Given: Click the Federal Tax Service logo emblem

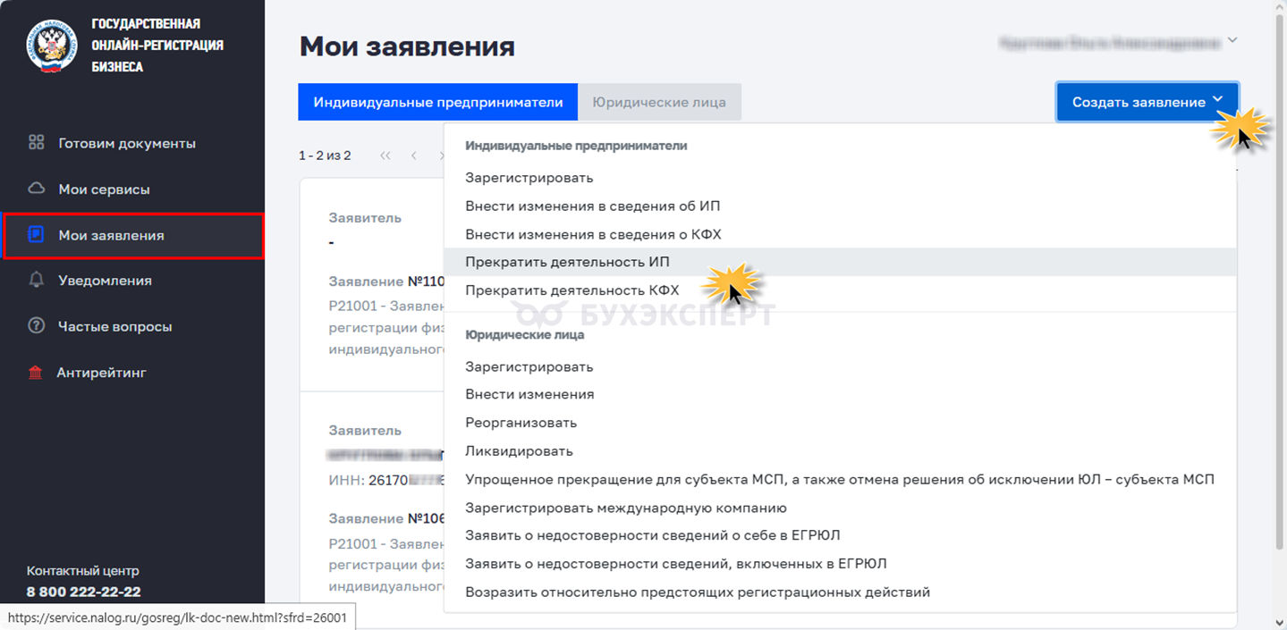Looking at the screenshot, I should coord(53,46).
